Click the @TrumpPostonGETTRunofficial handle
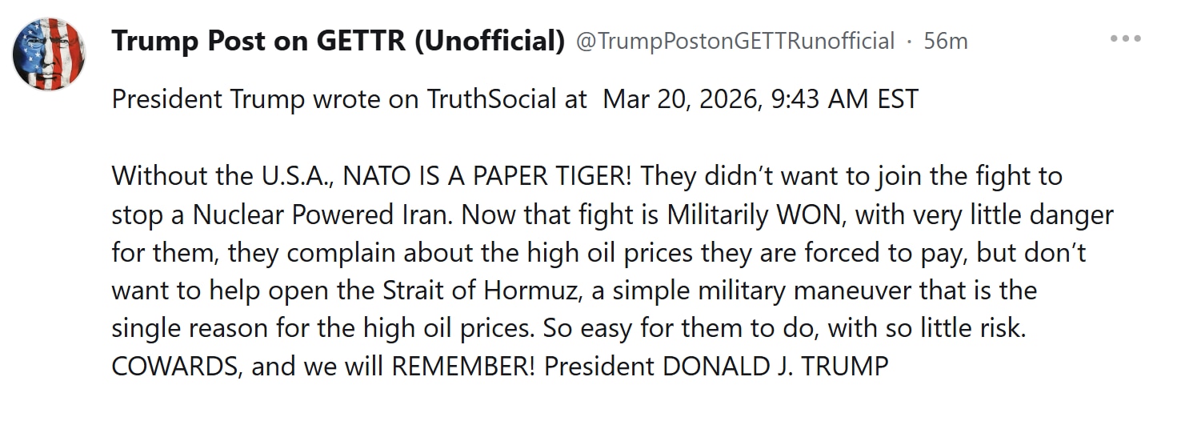1177x425 pixels. (735, 41)
